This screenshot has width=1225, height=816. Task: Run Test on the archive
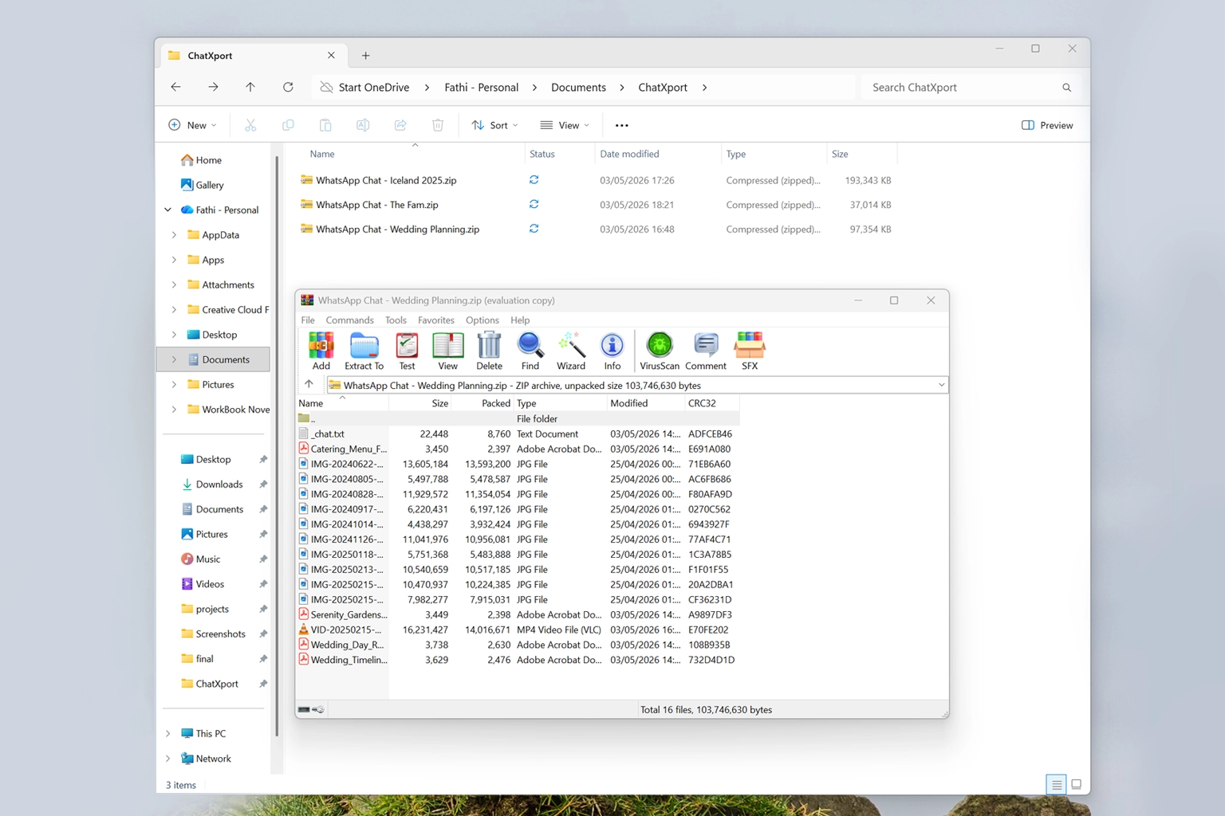click(x=407, y=351)
